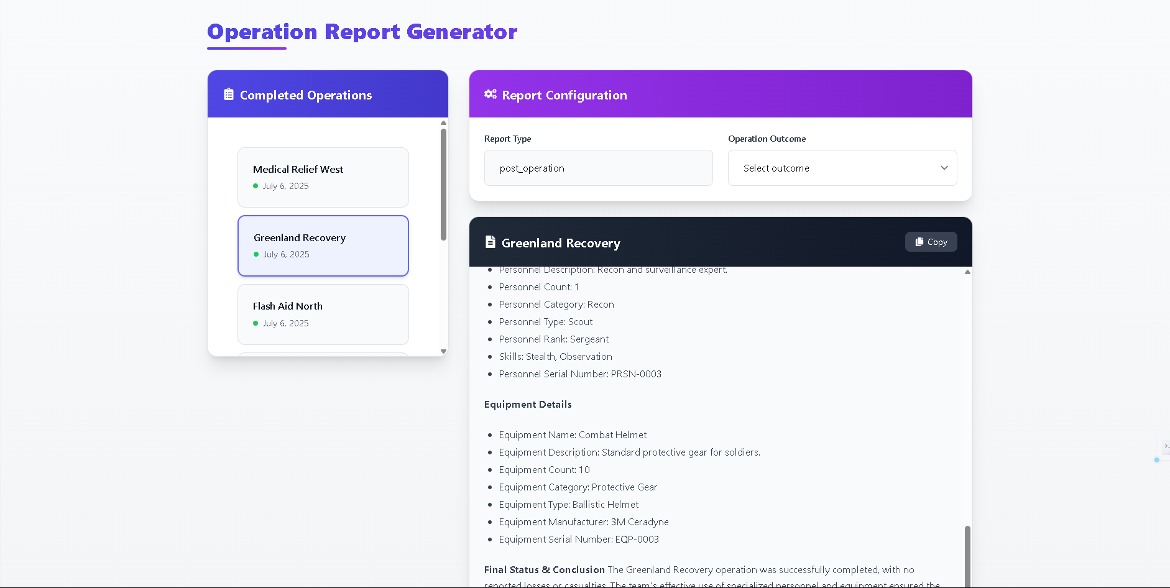The height and width of the screenshot is (588, 1170).
Task: Click the July 6, 2025 date under Medical Relief West
Action: (x=285, y=186)
